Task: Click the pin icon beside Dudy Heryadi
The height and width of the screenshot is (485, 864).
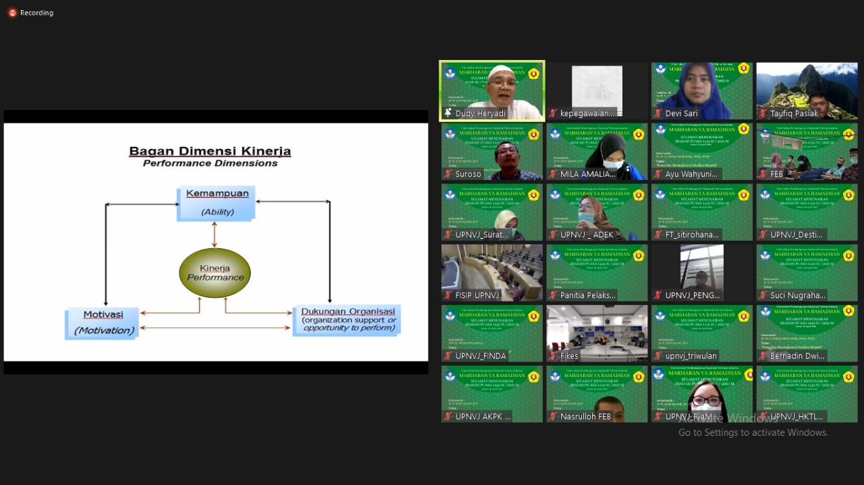Action: pyautogui.click(x=448, y=114)
